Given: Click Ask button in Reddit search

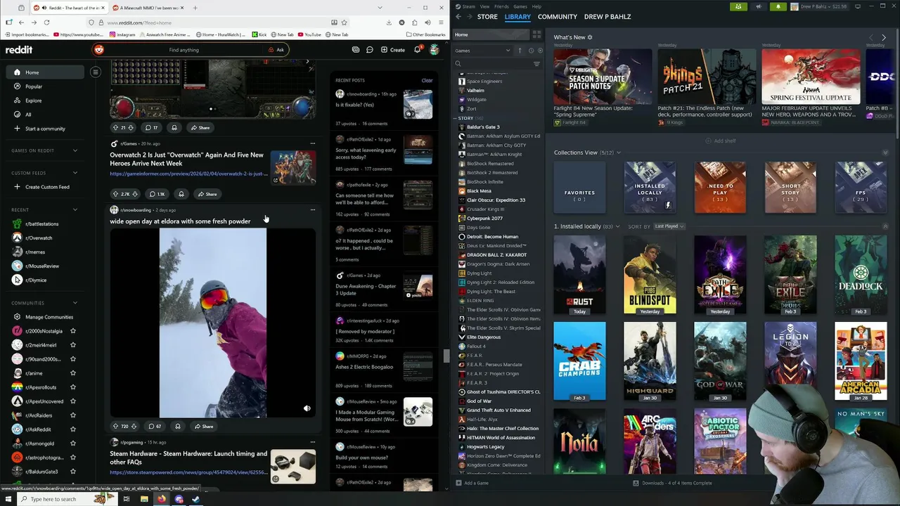Looking at the screenshot, I should pos(276,50).
